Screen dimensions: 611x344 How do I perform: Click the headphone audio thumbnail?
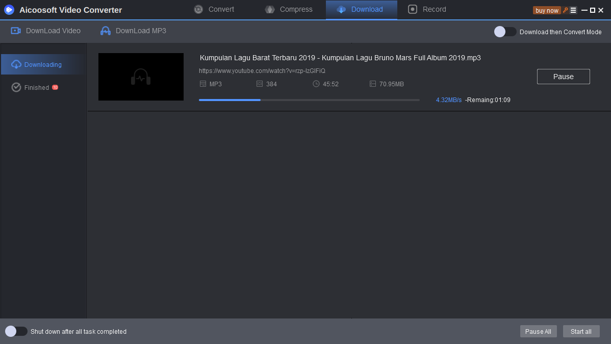[141, 77]
